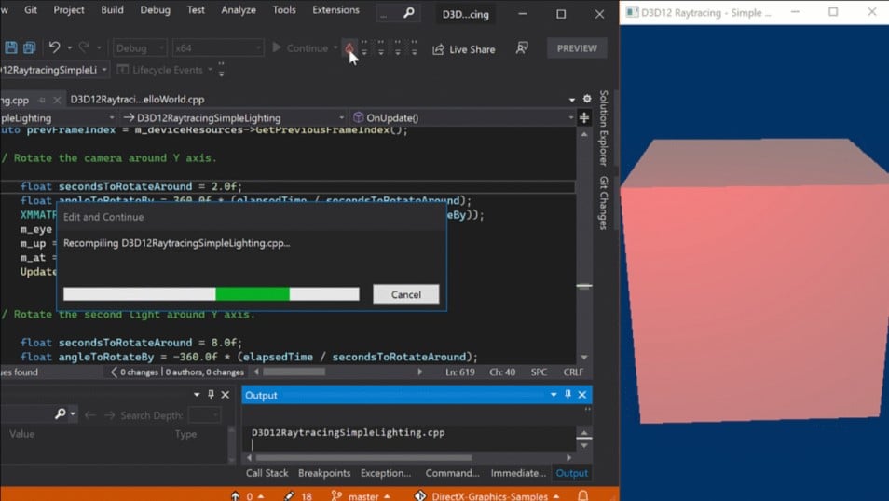Open the Live Share button
Image resolution: width=889 pixels, height=501 pixels.
[464, 49]
